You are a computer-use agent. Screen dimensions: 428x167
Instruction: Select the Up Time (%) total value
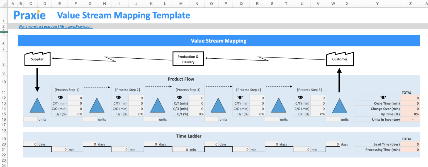(410, 114)
